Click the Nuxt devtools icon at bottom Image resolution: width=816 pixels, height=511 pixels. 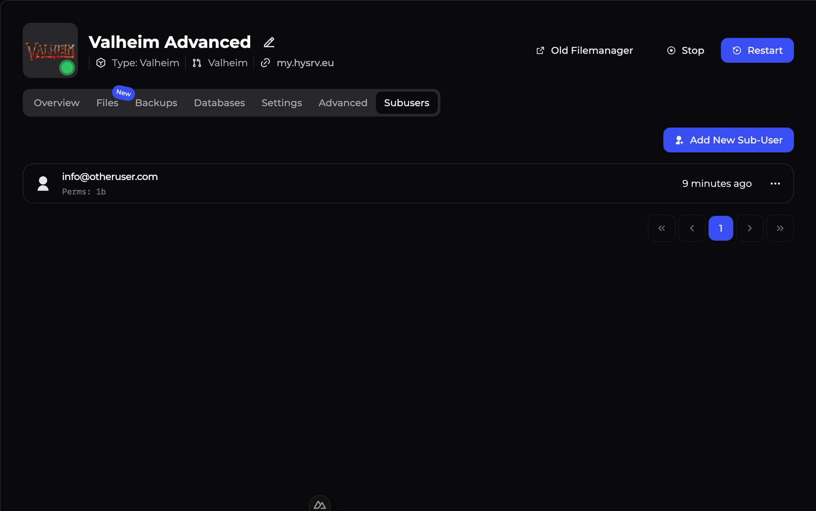tap(320, 504)
